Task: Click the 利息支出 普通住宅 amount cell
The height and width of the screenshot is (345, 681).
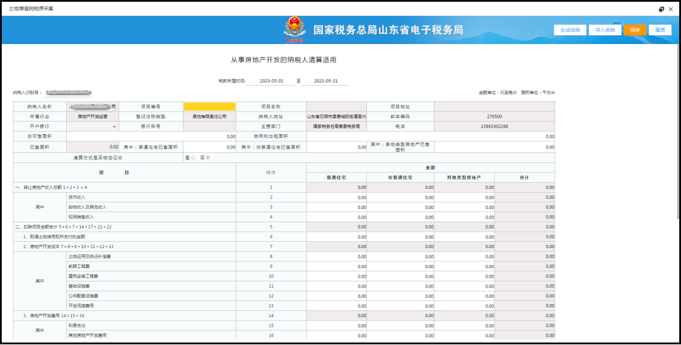Action: [337, 325]
